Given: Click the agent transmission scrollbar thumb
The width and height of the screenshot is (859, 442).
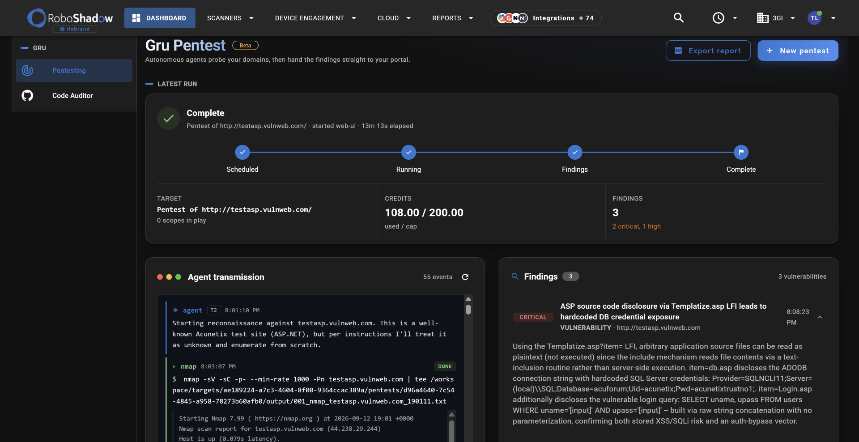Looking at the screenshot, I should (x=468, y=310).
